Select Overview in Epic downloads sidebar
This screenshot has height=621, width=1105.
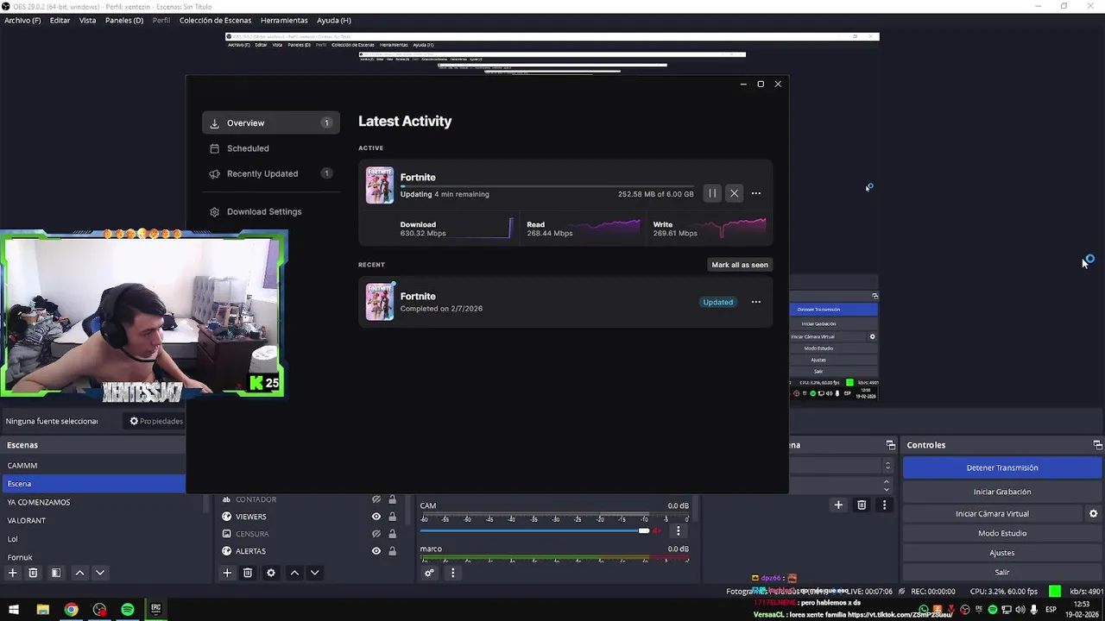click(x=271, y=123)
